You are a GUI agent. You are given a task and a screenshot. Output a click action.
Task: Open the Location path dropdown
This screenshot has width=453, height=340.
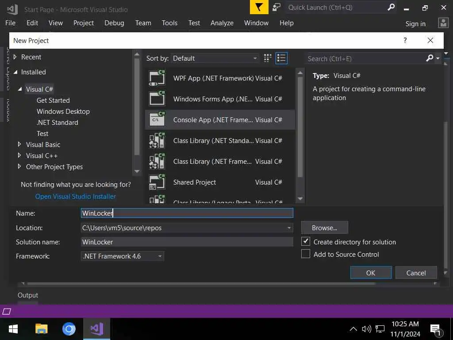click(289, 228)
